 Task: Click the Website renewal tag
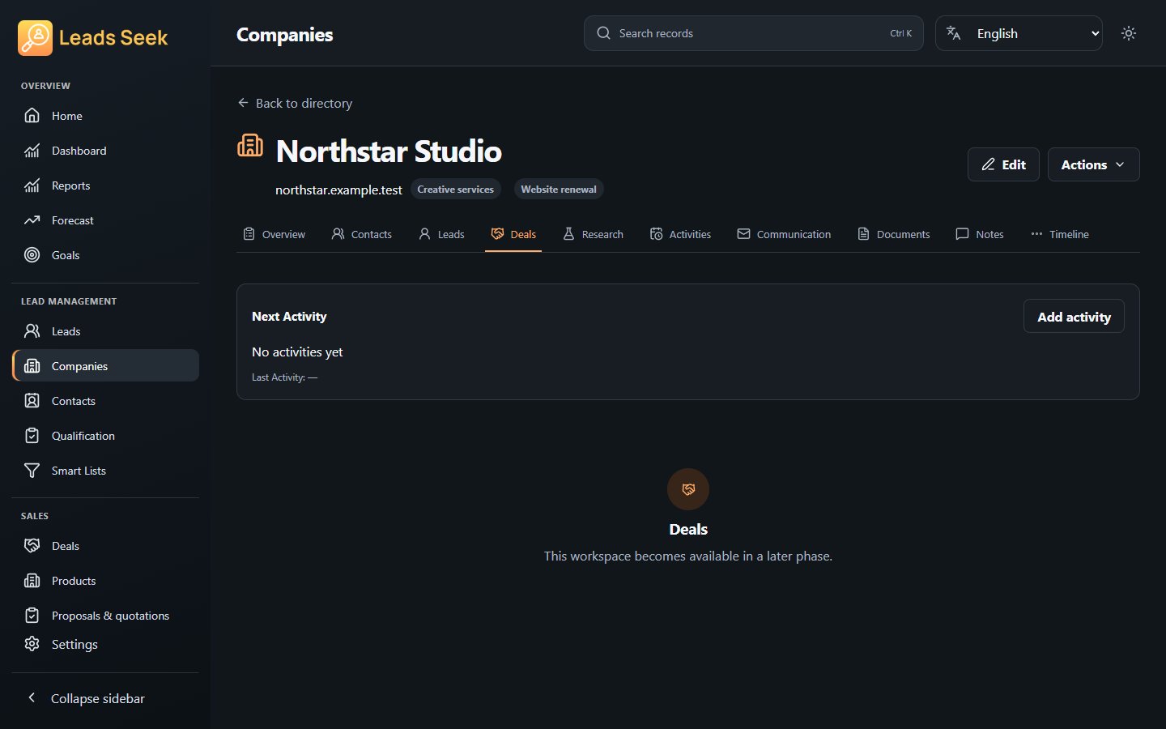(559, 189)
